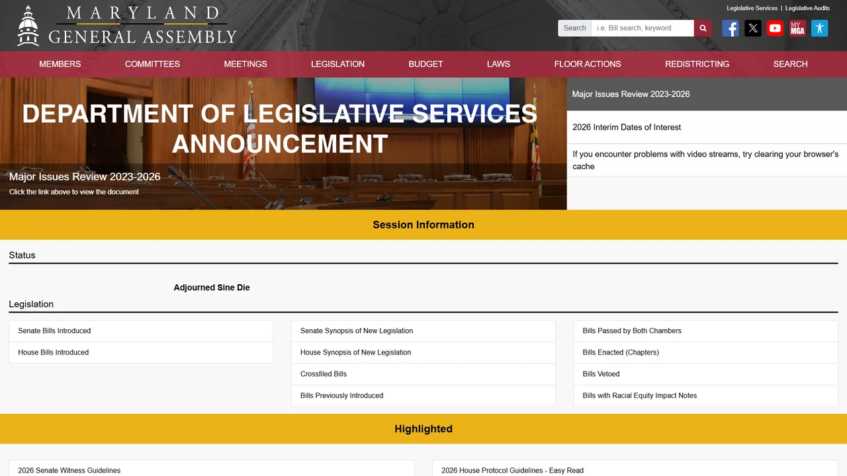Open the Meetings menu
Viewport: 847px width, 476px height.
tap(245, 64)
